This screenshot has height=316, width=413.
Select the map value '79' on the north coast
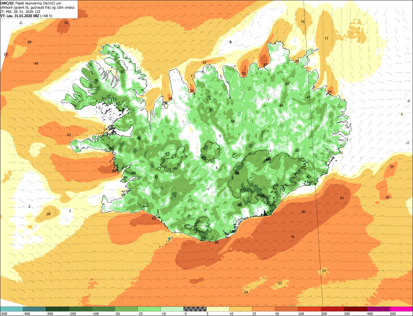244,74
